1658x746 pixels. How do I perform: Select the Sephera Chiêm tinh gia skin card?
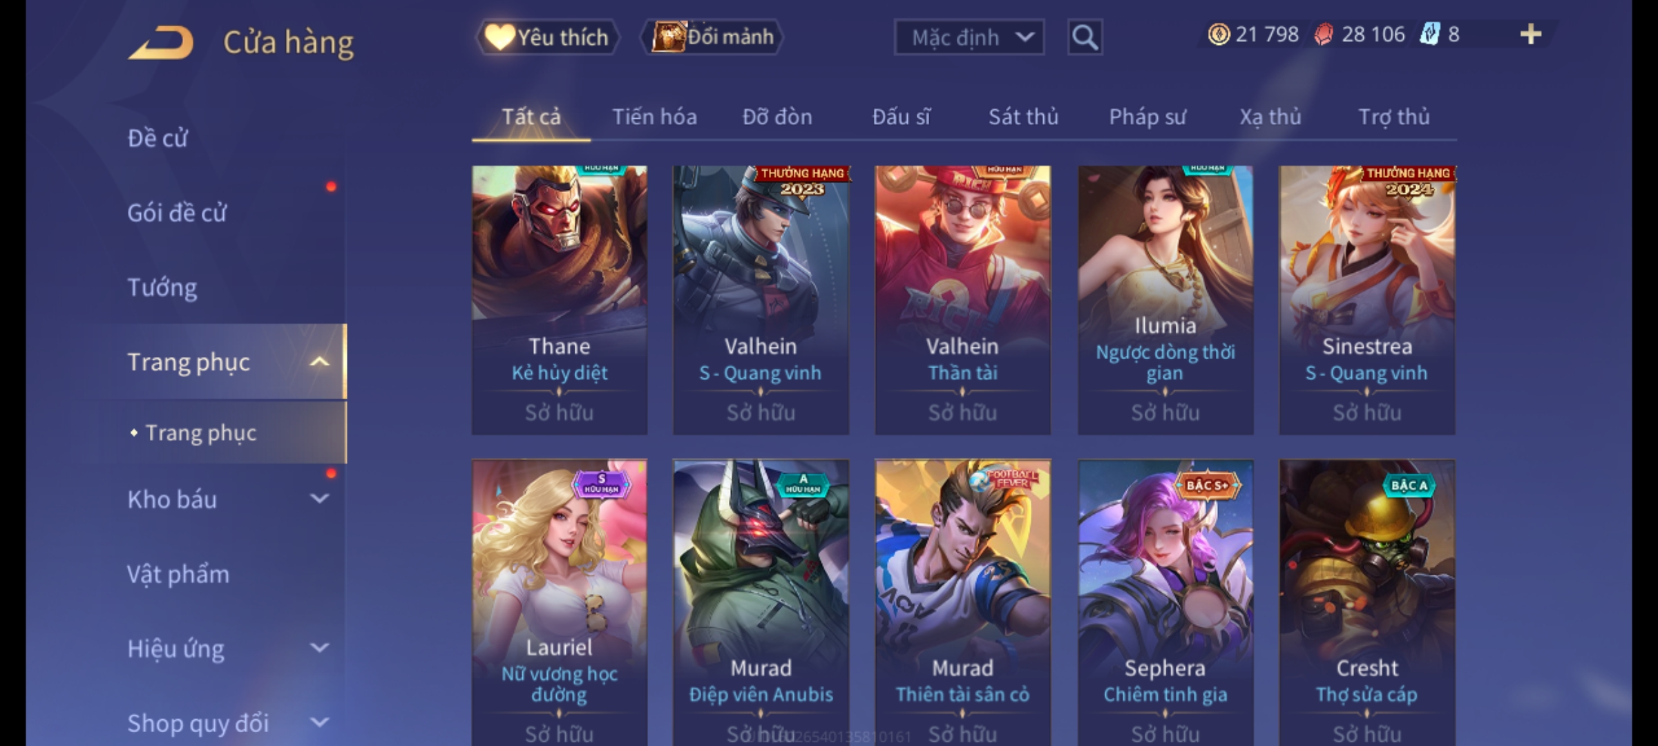coord(1165,602)
